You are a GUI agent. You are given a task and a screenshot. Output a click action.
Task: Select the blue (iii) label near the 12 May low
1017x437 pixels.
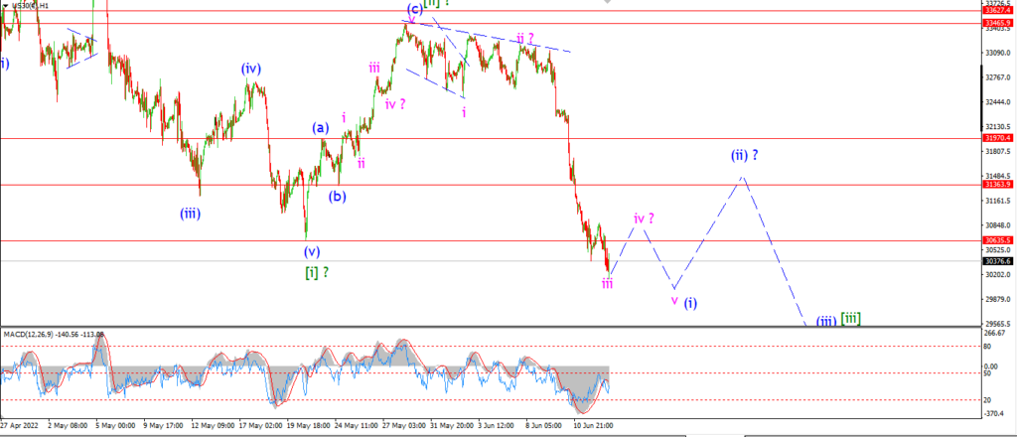tap(190, 213)
